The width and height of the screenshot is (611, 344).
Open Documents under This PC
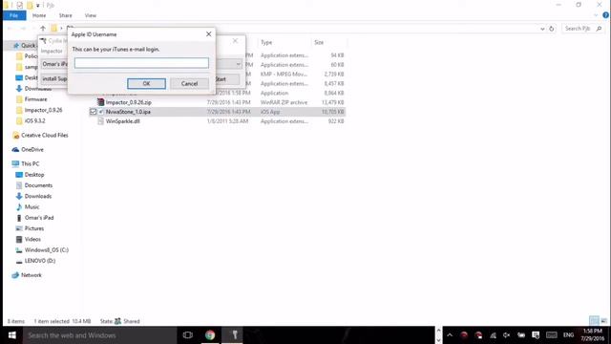pos(38,185)
